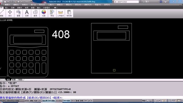This screenshot has height=103, width=183.
Task: Click the 408 text in drawing
Action: (61, 34)
